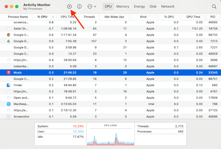Select the Open and... process name

[22, 98]
